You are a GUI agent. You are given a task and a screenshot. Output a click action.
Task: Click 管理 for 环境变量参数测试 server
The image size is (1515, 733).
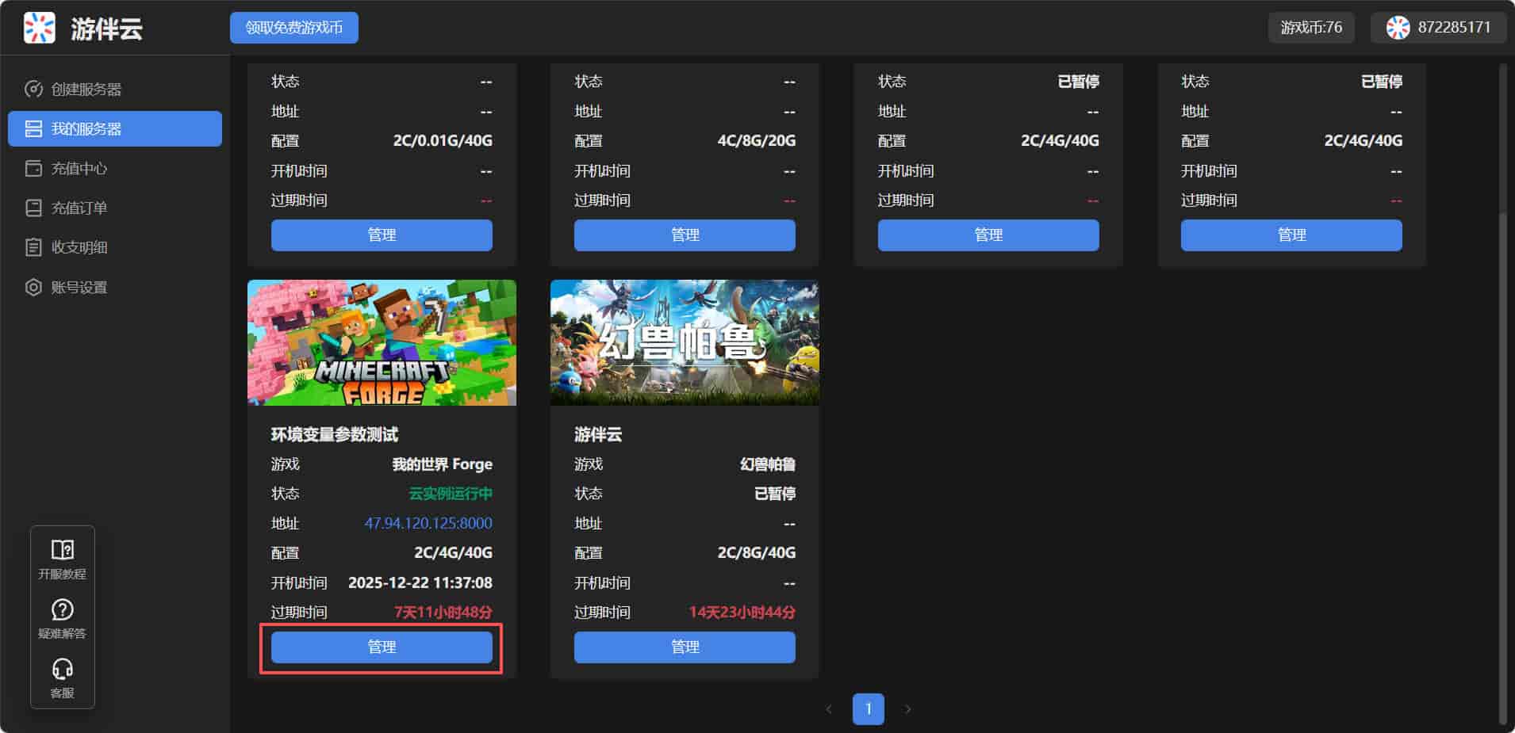coord(382,647)
